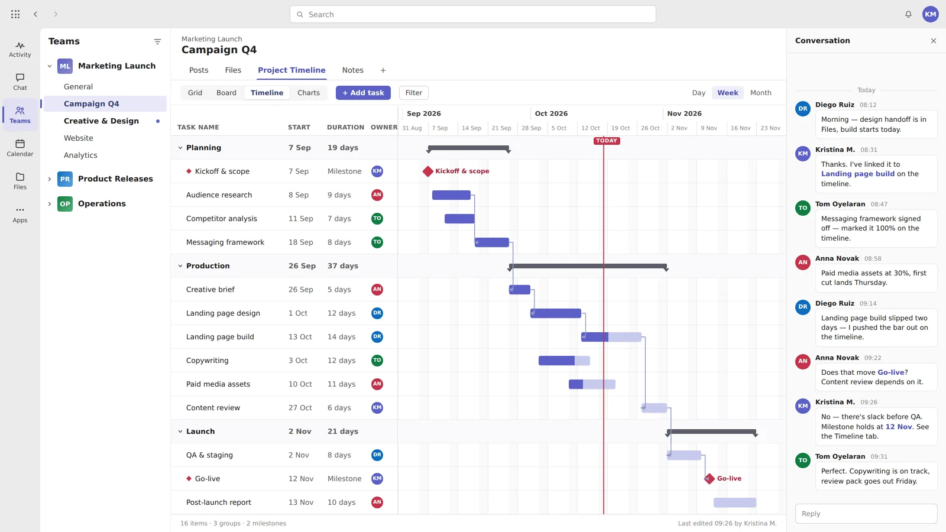Open Activity in the left rail
The height and width of the screenshot is (532, 946).
20,50
